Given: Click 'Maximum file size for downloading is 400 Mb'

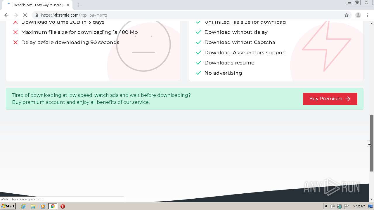Looking at the screenshot, I should click(79, 32).
